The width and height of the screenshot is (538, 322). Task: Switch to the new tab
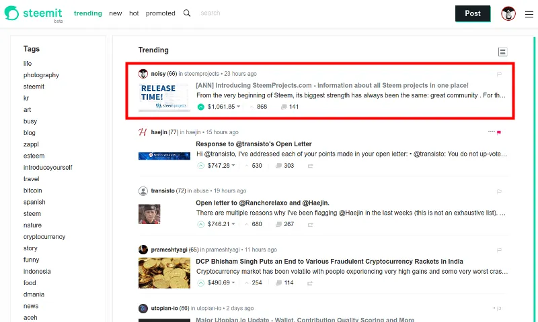coord(116,13)
